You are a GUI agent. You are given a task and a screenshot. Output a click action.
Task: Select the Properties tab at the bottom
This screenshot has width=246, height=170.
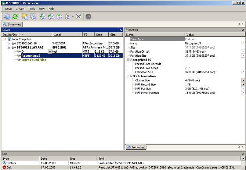click(x=135, y=147)
